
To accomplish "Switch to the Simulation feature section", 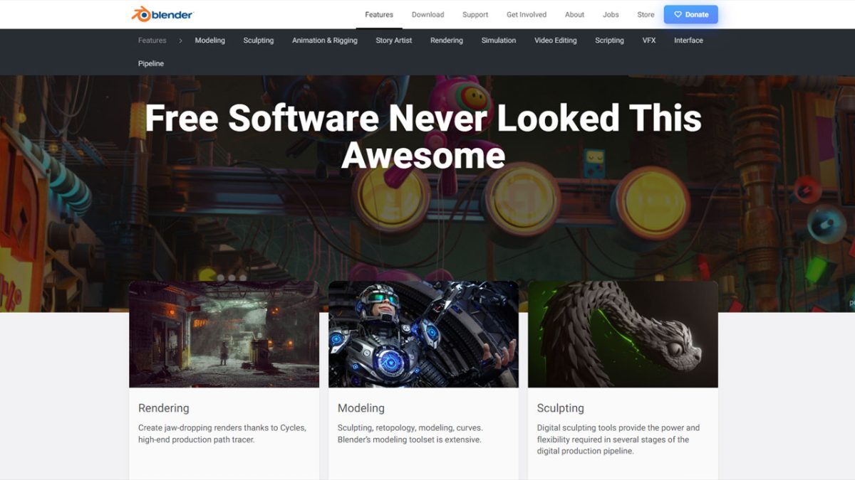I will [498, 41].
